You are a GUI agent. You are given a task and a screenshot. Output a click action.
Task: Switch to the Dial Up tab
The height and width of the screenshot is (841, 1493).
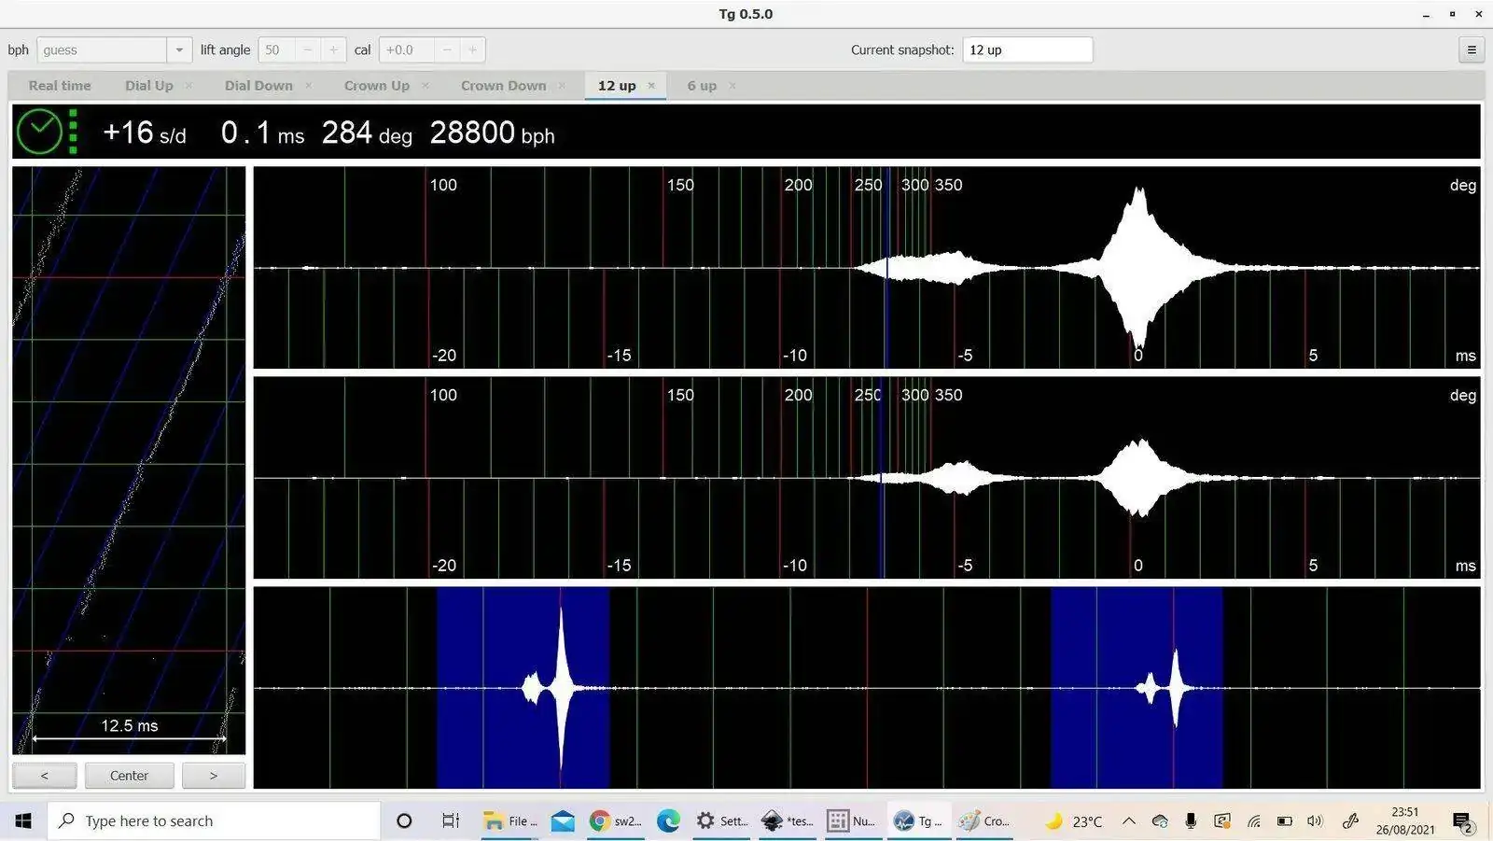[x=149, y=86]
